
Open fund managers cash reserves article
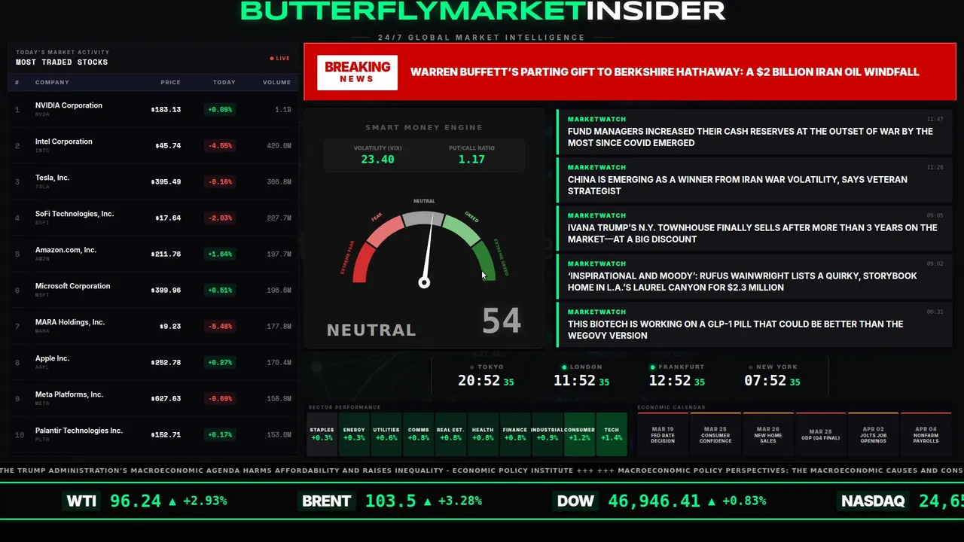click(x=755, y=131)
